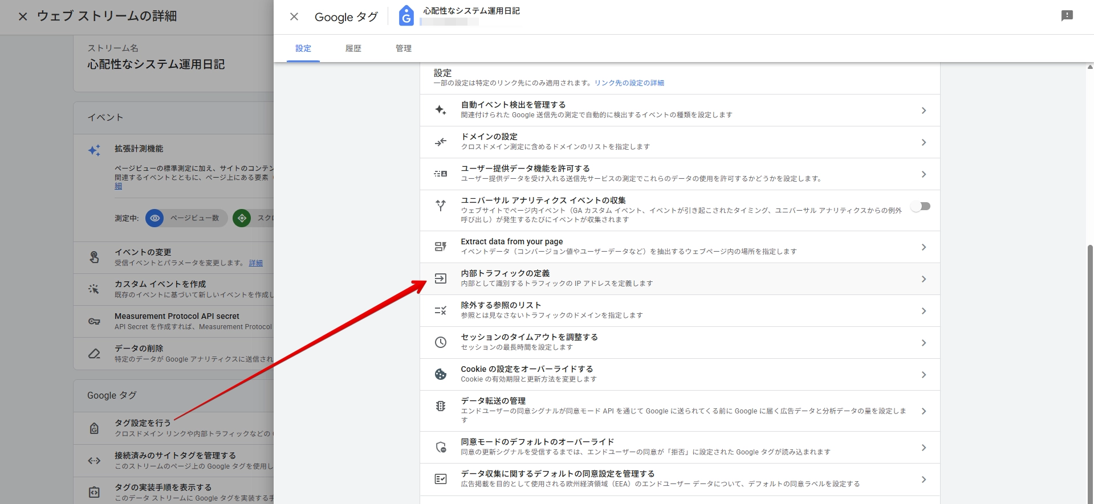Click the sparkle icon for 自動イベント検出を管理する

[x=441, y=110]
